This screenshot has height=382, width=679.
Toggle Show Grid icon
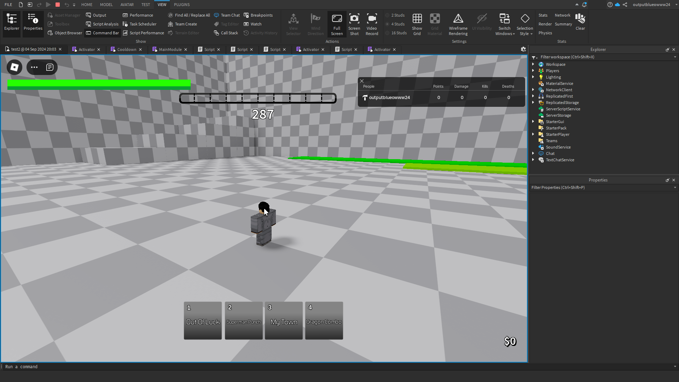click(417, 19)
